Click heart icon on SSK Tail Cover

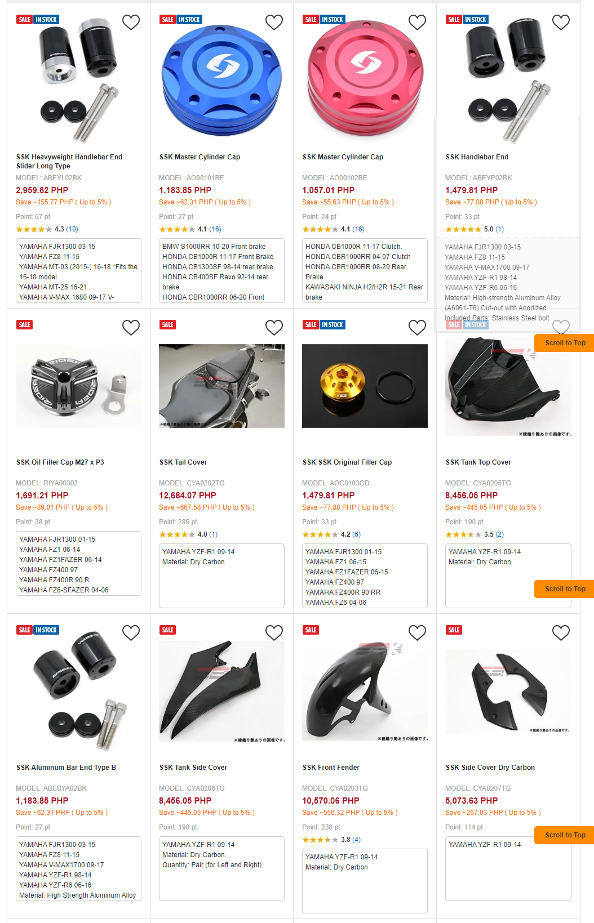(274, 327)
